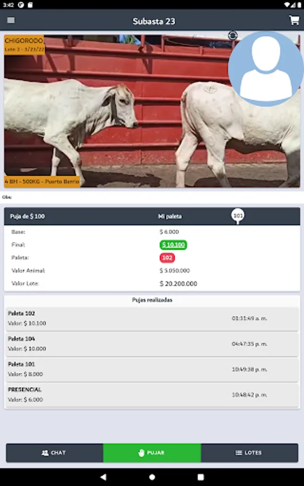
Task: Tap the red paleta 102 badge
Action: 167,258
